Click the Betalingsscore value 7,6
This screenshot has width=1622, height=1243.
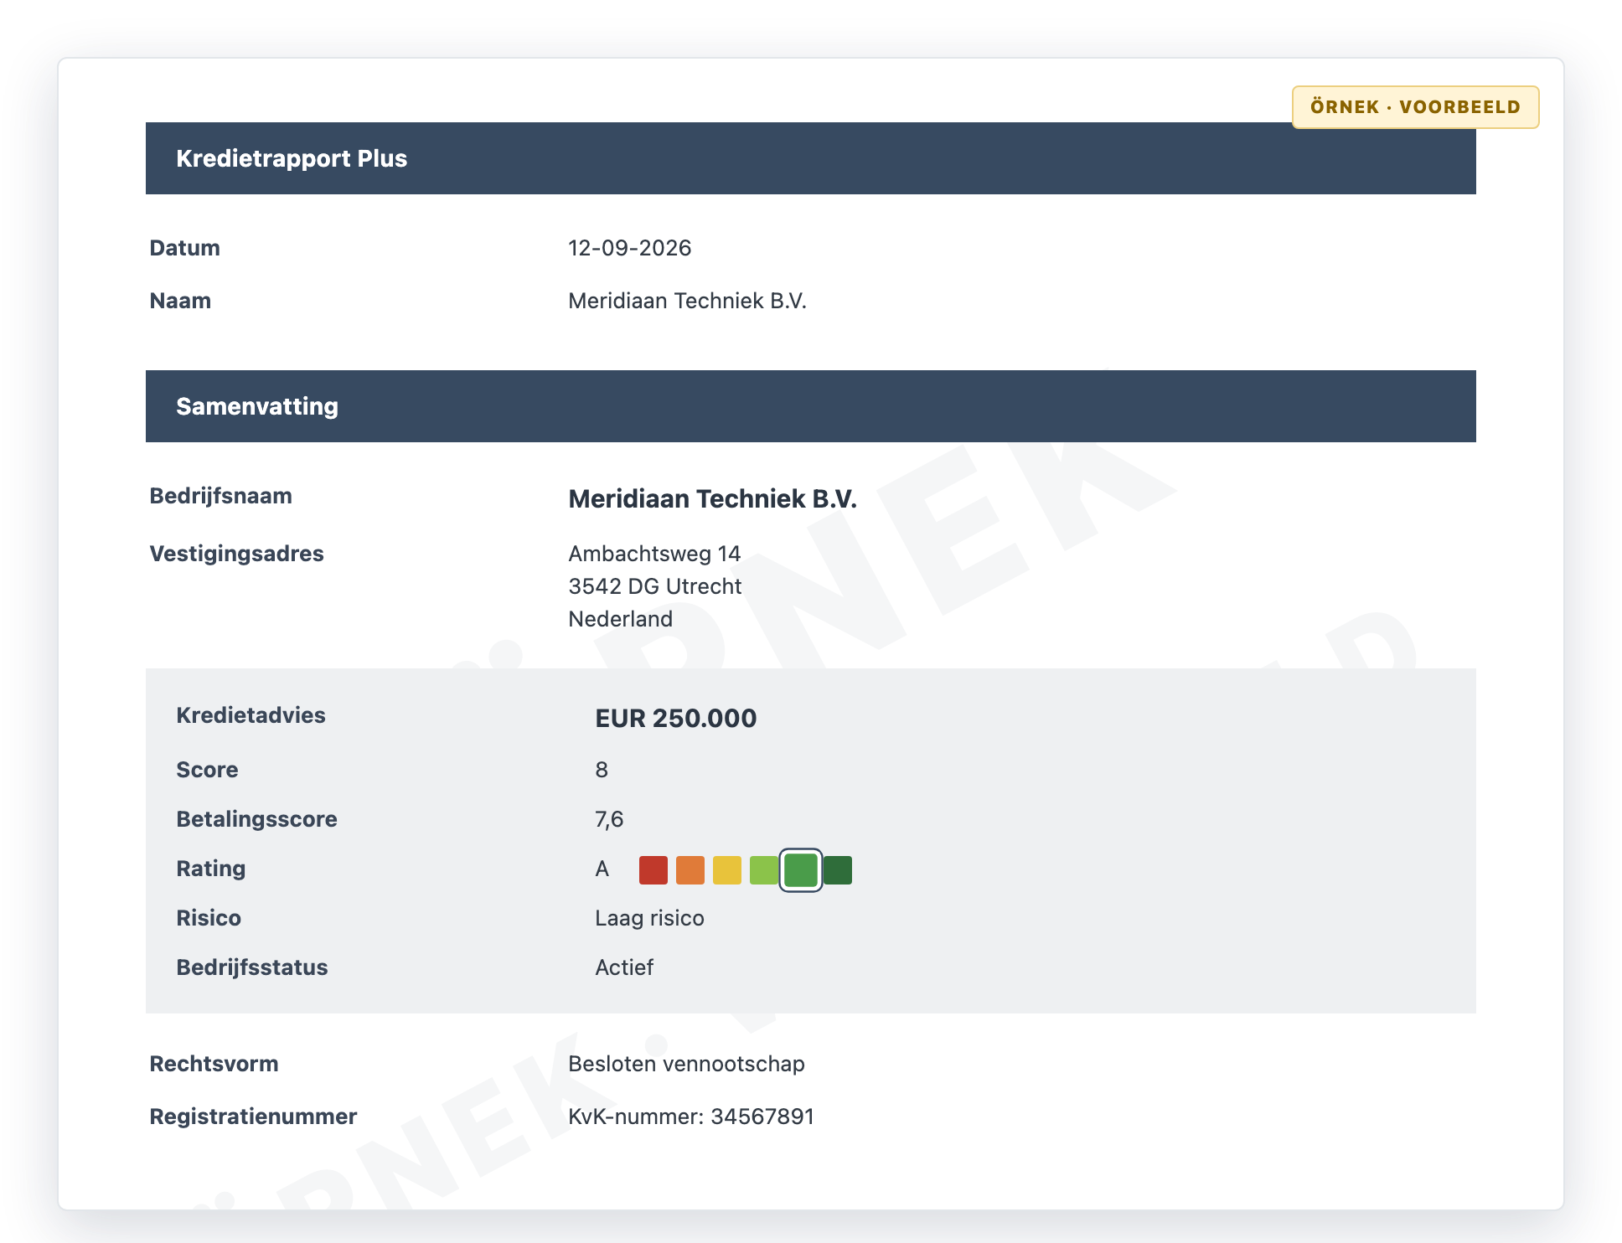coord(609,819)
